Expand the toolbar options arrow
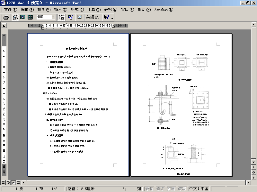Image resolution: width=257 pixels, height=192 pixels. pyautogui.click(x=112, y=19)
